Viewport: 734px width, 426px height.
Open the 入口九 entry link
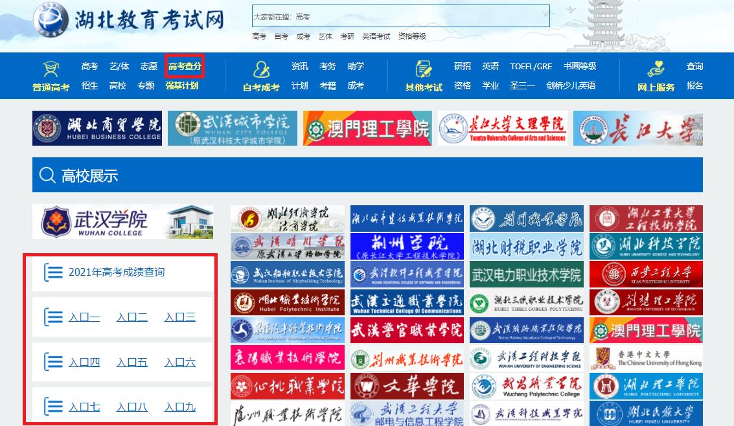[179, 407]
